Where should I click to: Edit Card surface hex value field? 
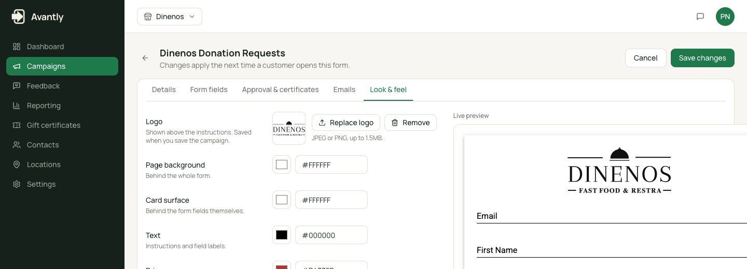(331, 200)
